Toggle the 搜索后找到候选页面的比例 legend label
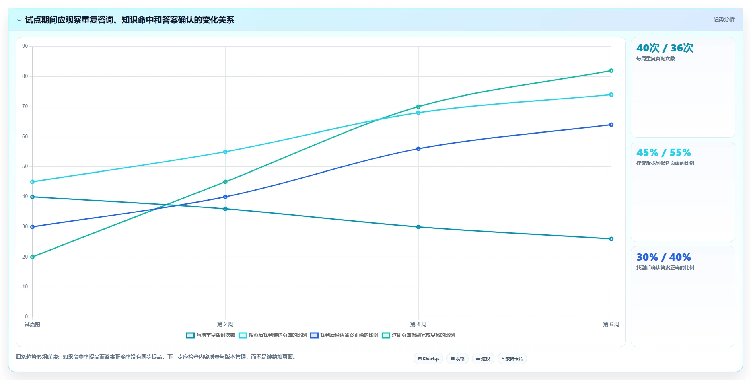The width and height of the screenshot is (751, 380). [278, 335]
